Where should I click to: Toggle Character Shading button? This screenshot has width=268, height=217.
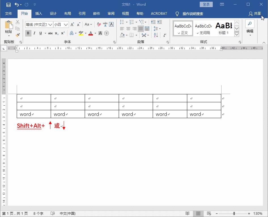100,33
